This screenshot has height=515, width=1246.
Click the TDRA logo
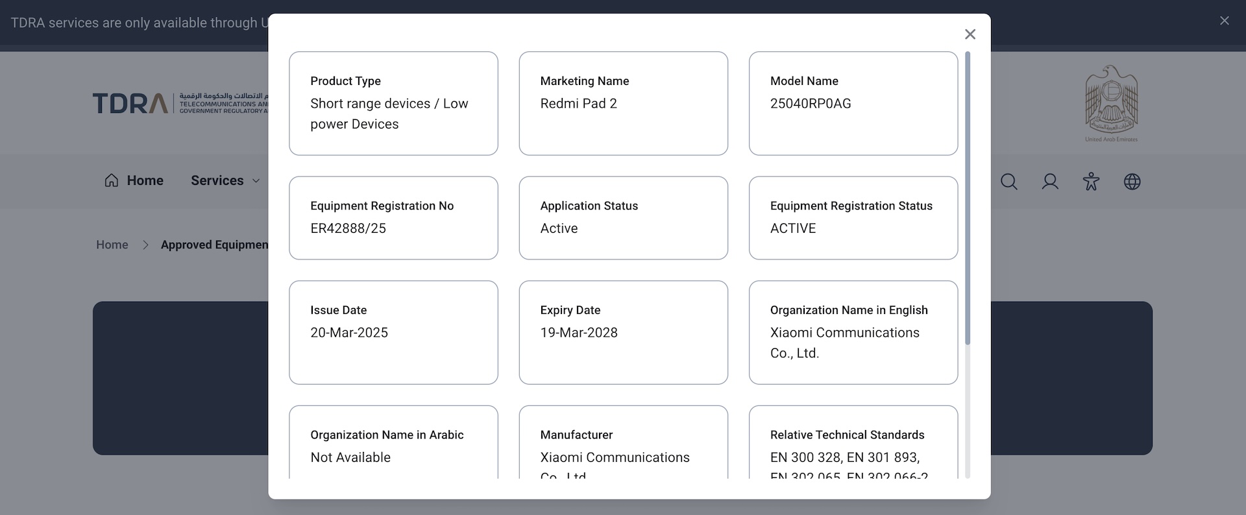click(x=180, y=103)
